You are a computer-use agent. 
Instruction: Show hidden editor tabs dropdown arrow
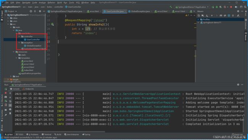tap(194, 11)
